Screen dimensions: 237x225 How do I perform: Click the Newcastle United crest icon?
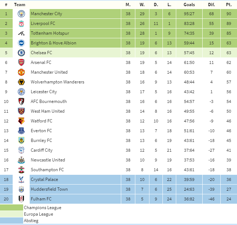[x=21, y=160]
